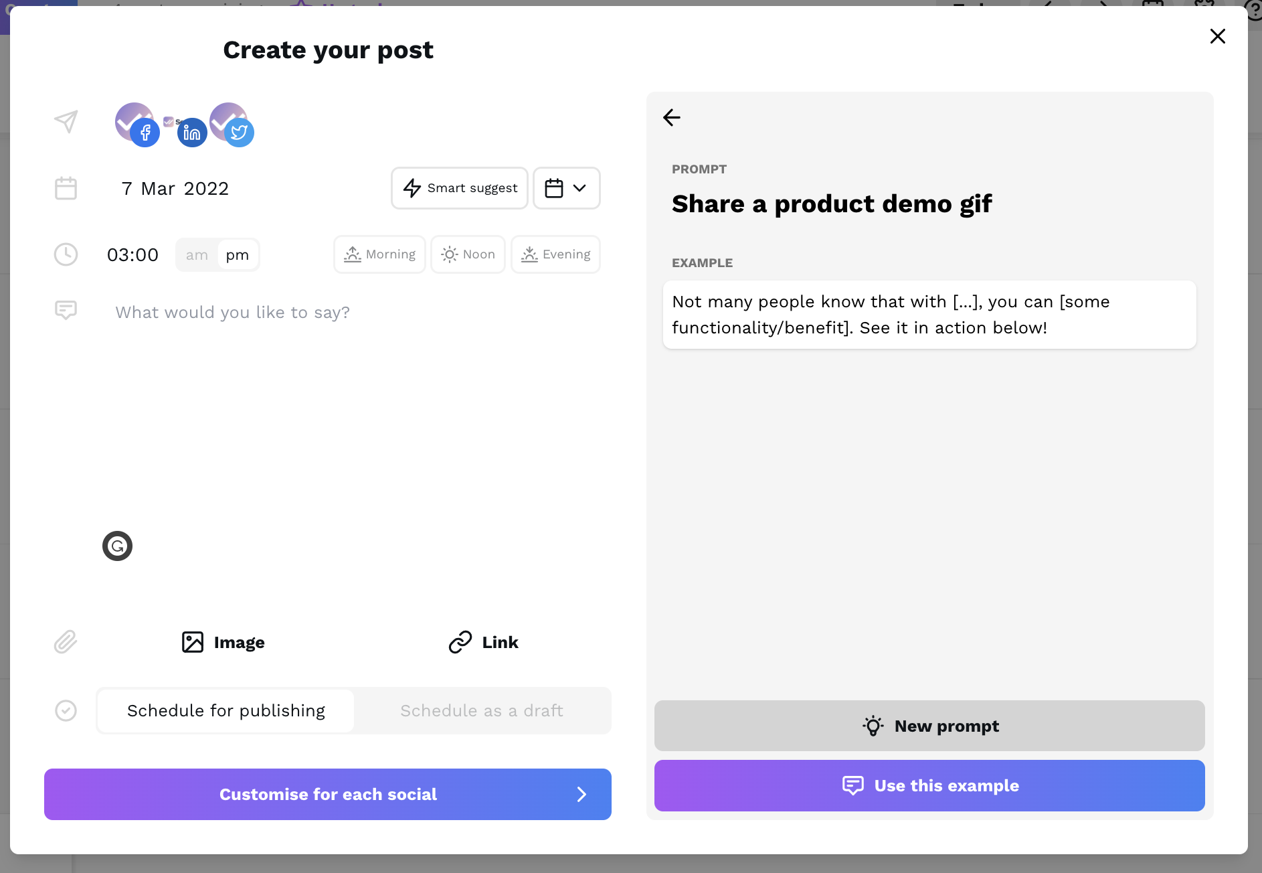Switch time to am
This screenshot has height=873, width=1262.
click(197, 255)
